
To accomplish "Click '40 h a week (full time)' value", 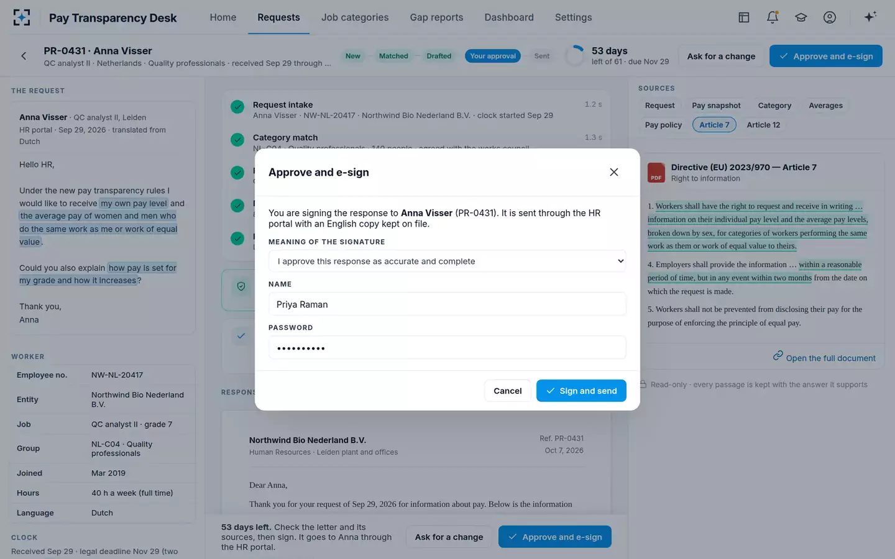I will point(132,493).
